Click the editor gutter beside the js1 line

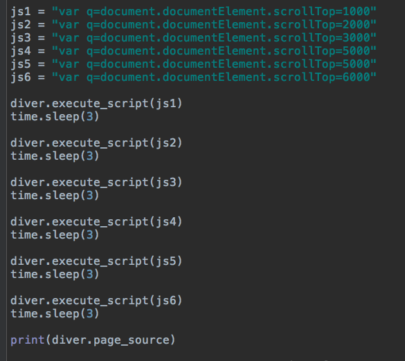pyautogui.click(x=3, y=12)
